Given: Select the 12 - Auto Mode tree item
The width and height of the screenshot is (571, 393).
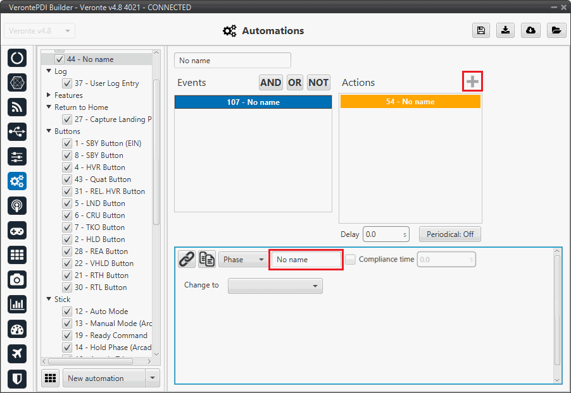Looking at the screenshot, I should pos(101,311).
